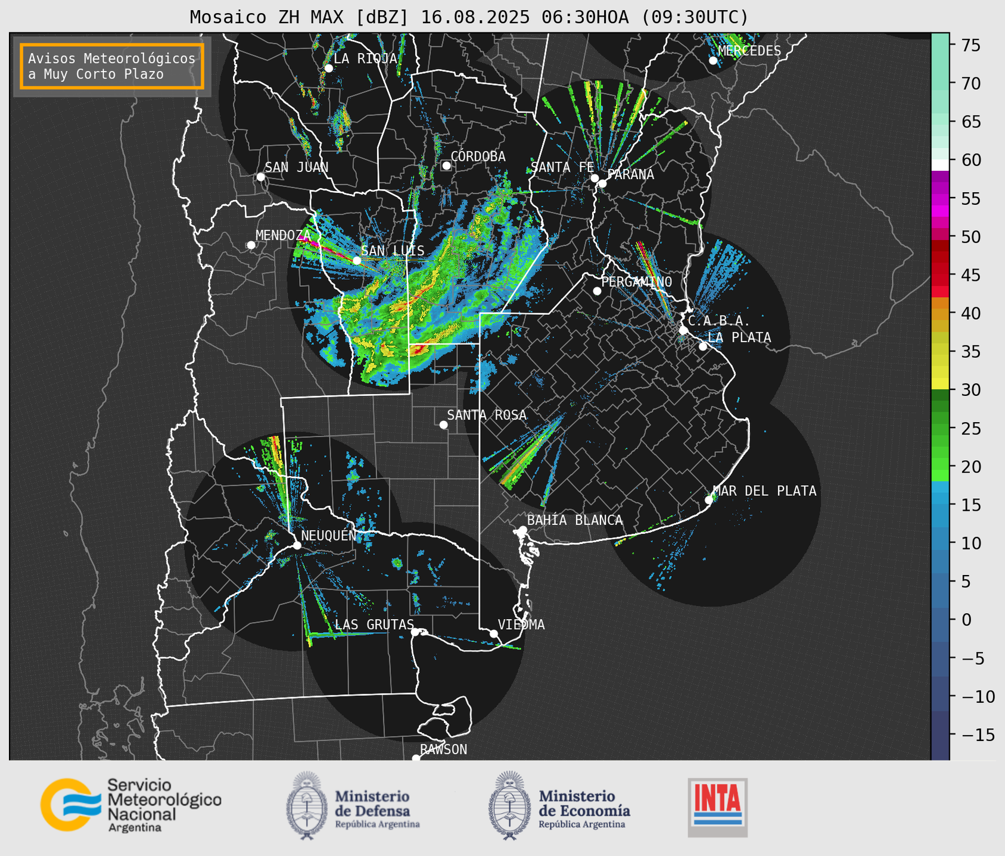The height and width of the screenshot is (856, 1005).
Task: Click the LAS GRUTAS city marker dot
Action: pyautogui.click(x=415, y=632)
